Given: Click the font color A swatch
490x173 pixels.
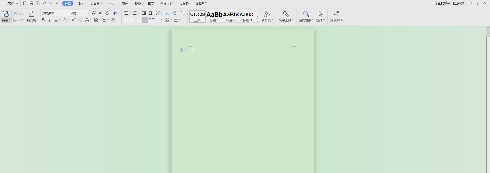Looking at the screenshot, I should tap(104, 20).
